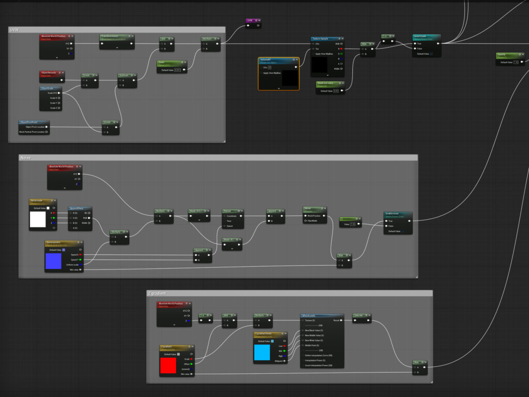Screen dimensions: 529x397
Task: Click the RGB output pin on AppendMany node
Action: point(89,218)
